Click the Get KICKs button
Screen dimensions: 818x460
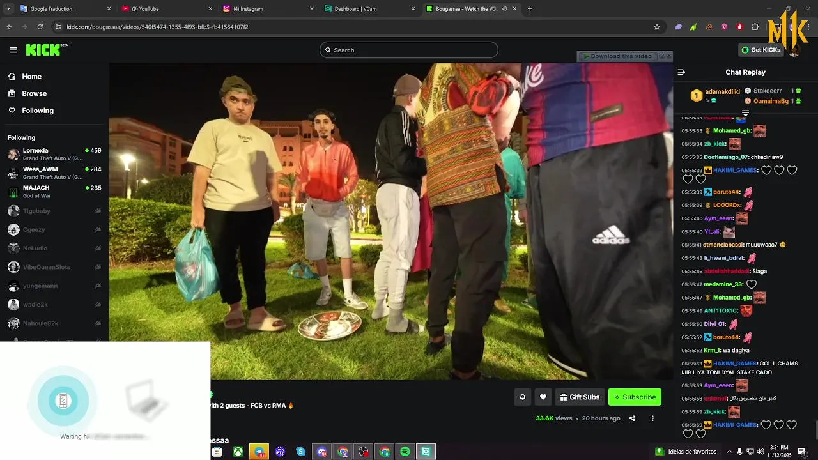click(760, 50)
